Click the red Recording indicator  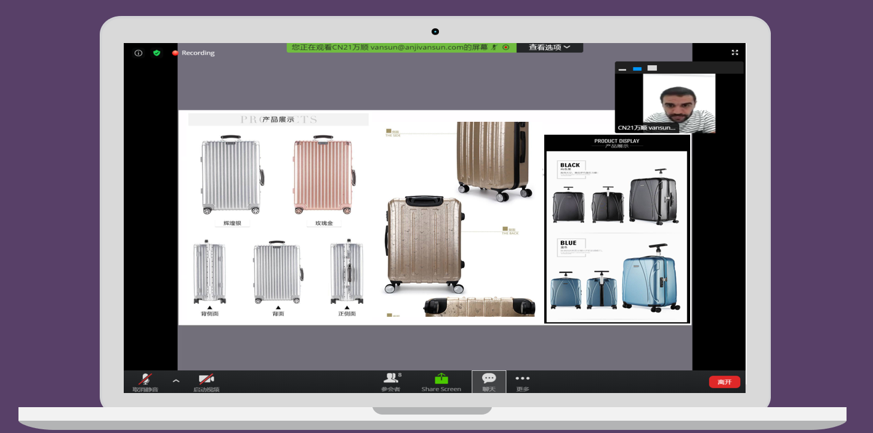click(x=193, y=53)
